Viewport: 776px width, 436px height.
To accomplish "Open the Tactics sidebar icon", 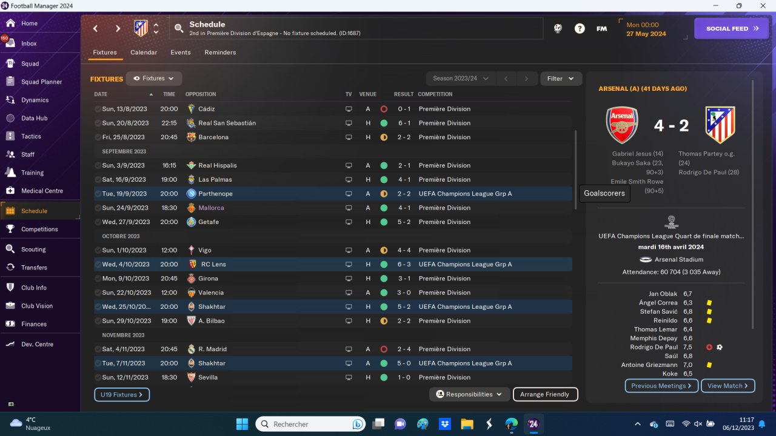I will pyautogui.click(x=10, y=136).
